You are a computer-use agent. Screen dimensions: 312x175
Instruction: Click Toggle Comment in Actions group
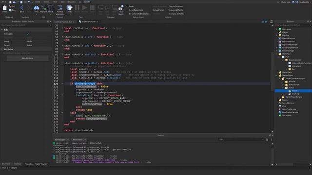coord(176,6)
